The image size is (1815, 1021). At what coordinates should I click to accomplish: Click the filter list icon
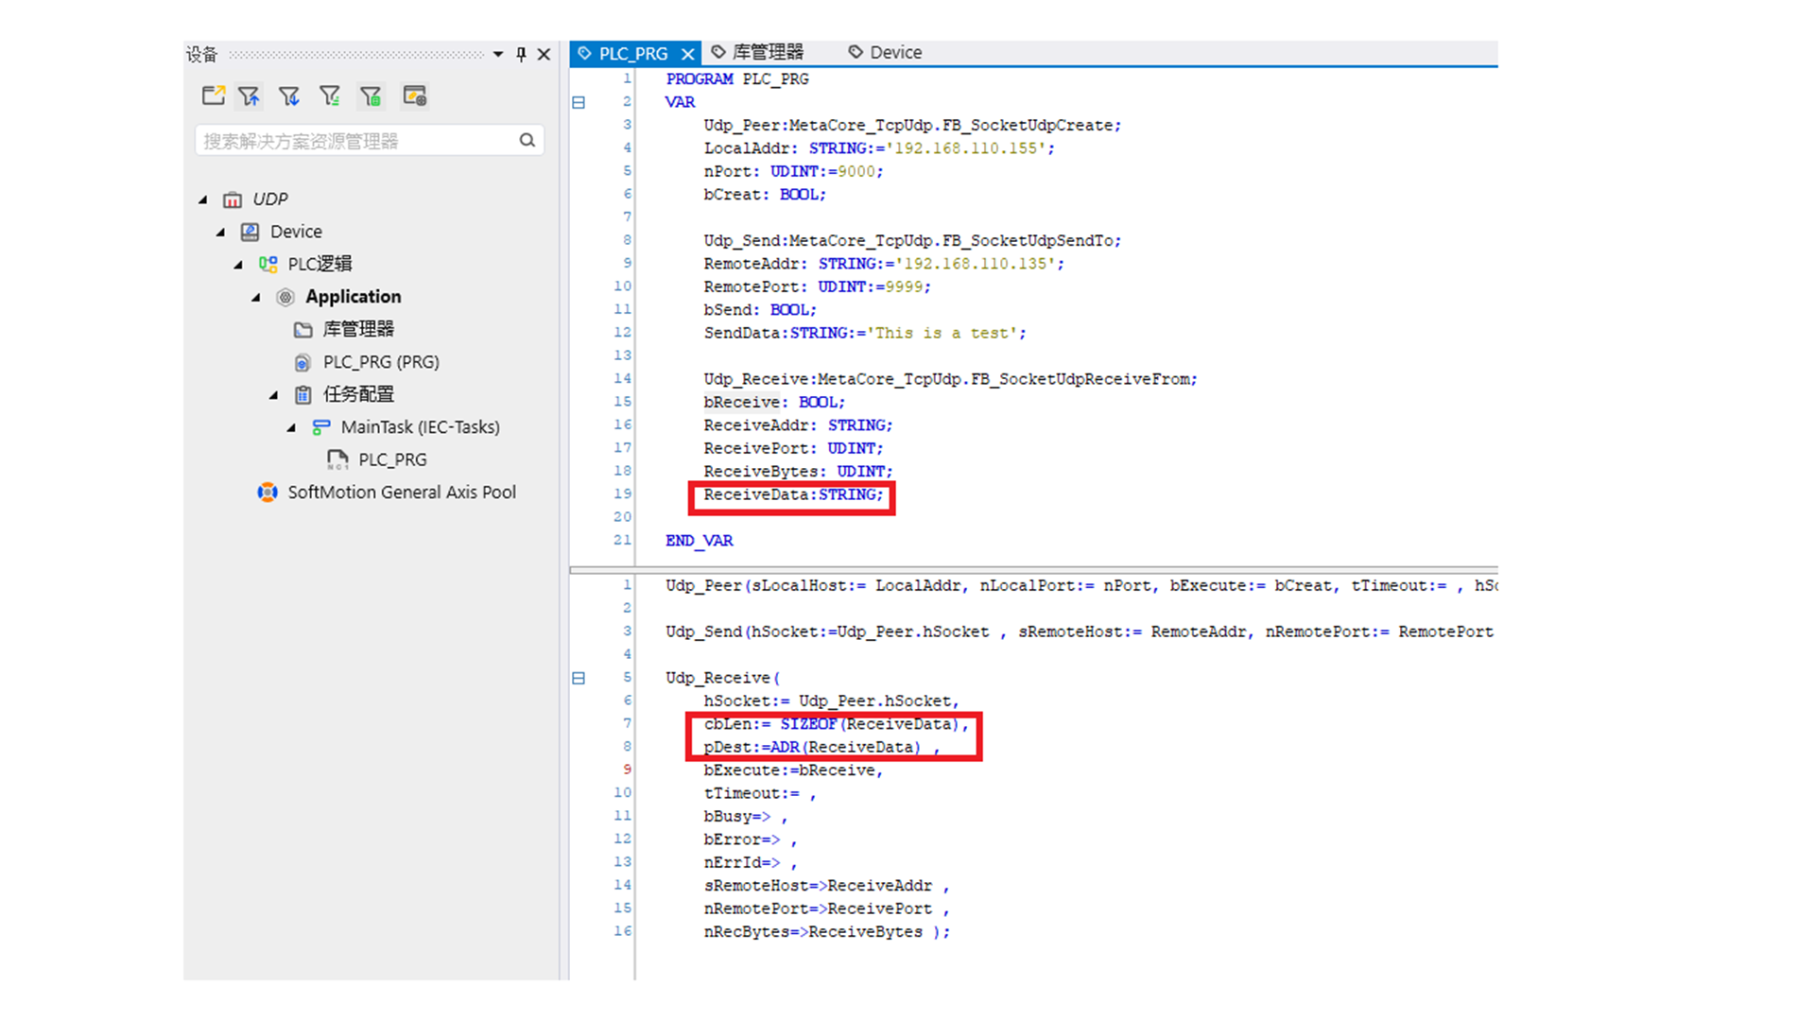click(x=330, y=95)
